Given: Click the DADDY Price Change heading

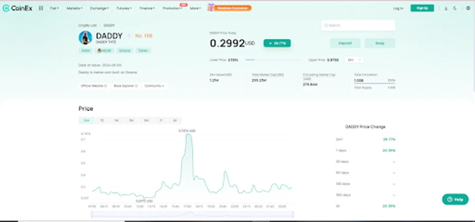Looking at the screenshot, I should [365, 127].
